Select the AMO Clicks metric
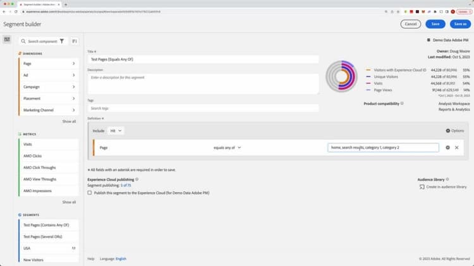The height and width of the screenshot is (266, 474). [49, 156]
